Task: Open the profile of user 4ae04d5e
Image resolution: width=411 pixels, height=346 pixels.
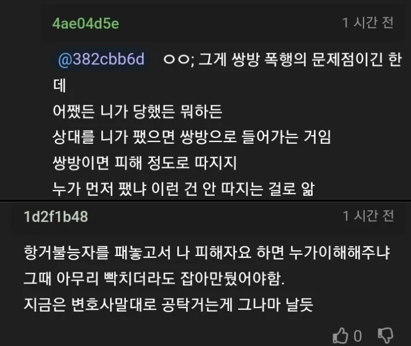Action: click(86, 23)
